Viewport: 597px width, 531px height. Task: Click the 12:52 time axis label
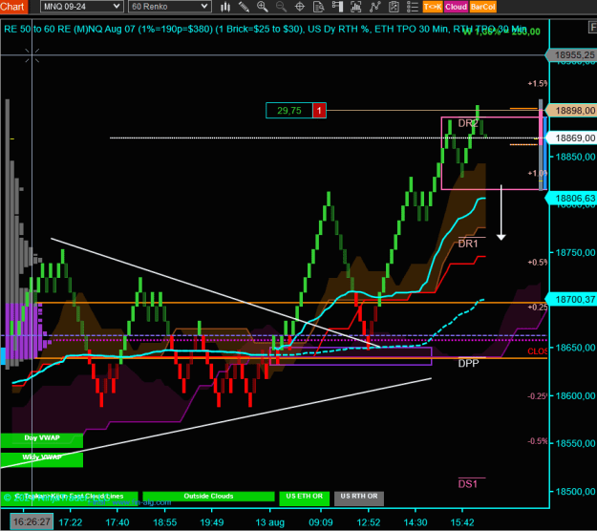[x=368, y=522]
